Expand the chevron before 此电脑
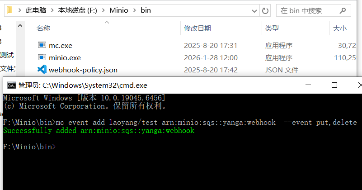This screenshot has width=362, height=190. pos(19,10)
